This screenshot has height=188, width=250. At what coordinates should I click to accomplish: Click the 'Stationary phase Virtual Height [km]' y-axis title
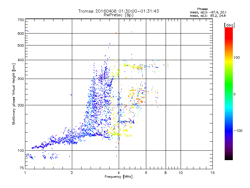pos(14,94)
